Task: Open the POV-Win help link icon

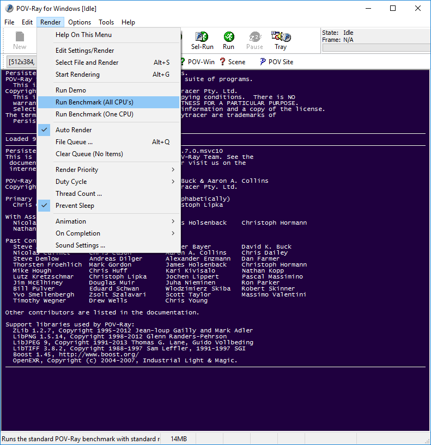Action: (198, 62)
